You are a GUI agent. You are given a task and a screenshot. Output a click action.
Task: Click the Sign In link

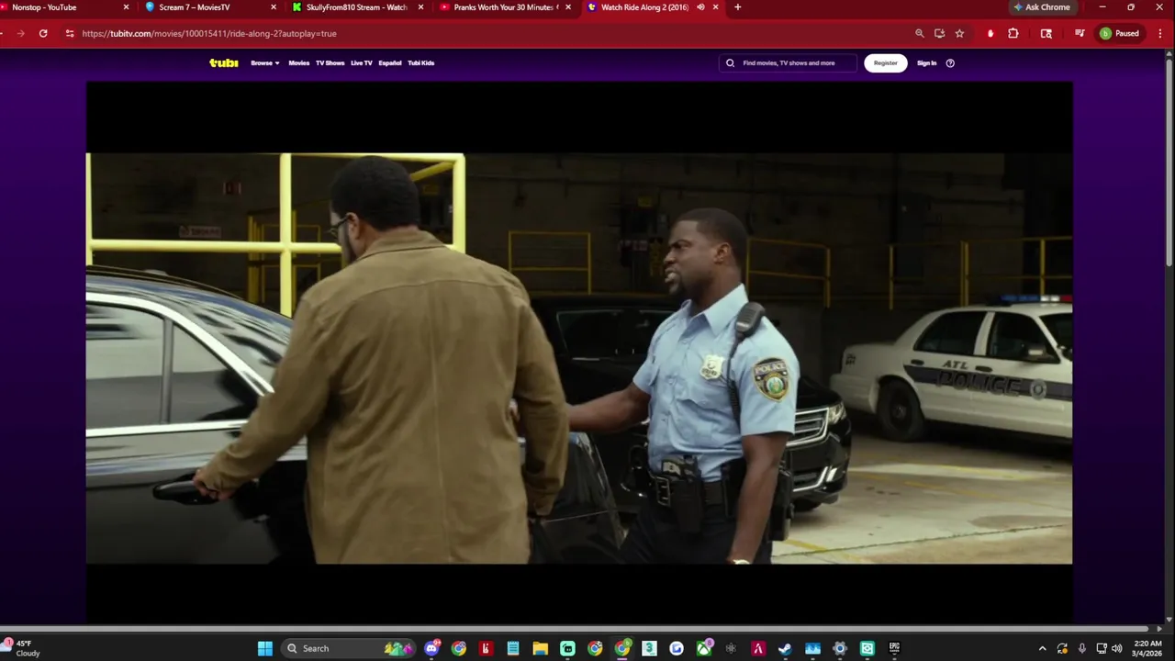pyautogui.click(x=927, y=63)
